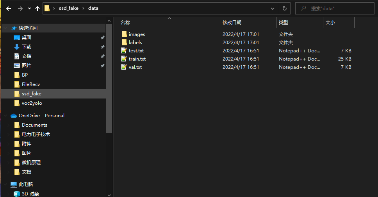Open the FileRecv folder in sidebar
378x197 pixels.
(x=31, y=84)
